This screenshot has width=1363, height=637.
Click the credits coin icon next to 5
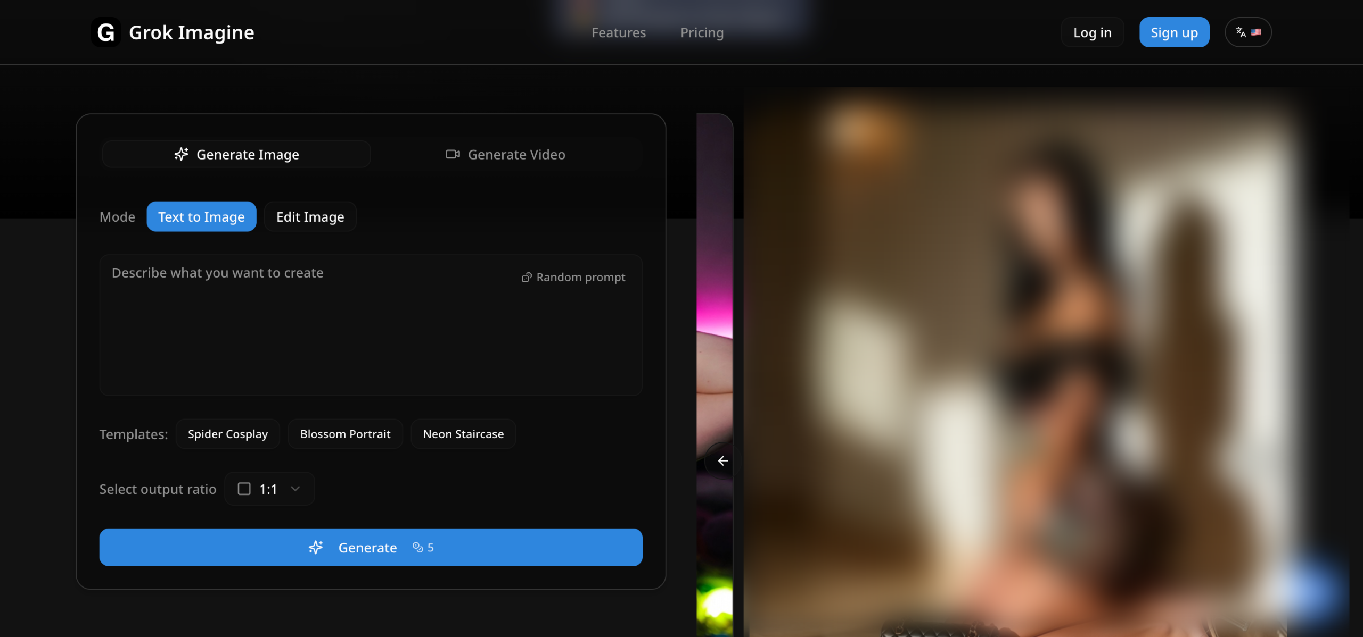tap(418, 547)
